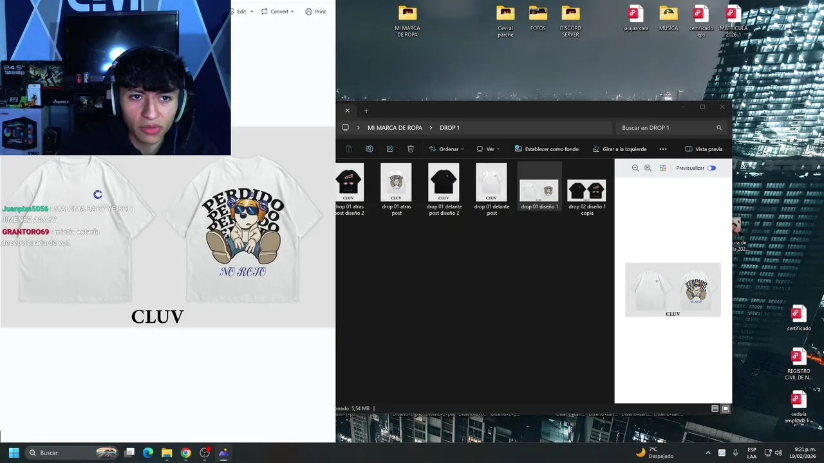This screenshot has width=824, height=463.
Task: Open the jajajaa cara PDF on desktop
Action: (x=636, y=19)
